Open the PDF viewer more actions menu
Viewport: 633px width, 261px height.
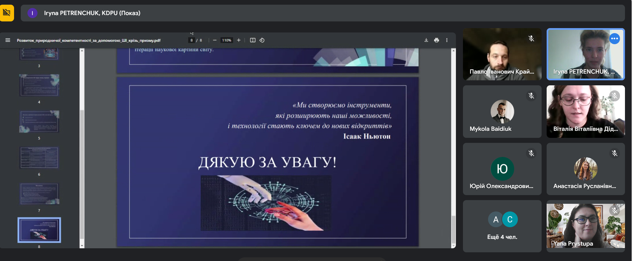point(447,40)
